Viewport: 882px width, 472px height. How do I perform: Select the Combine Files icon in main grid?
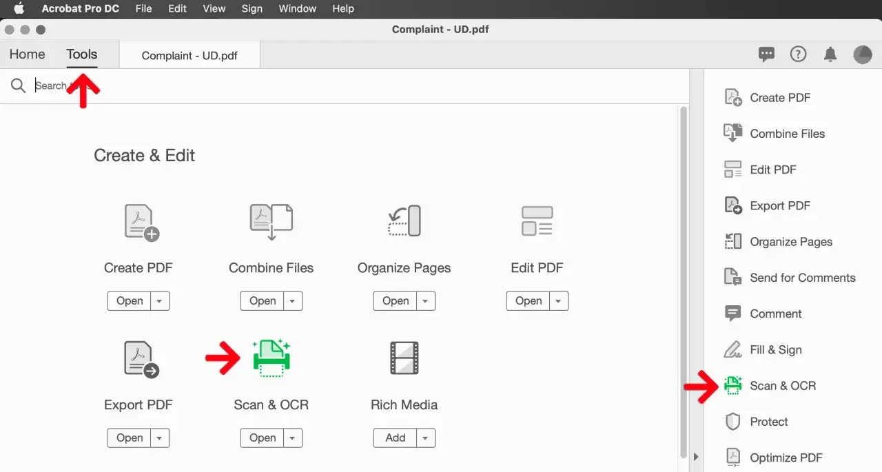[271, 222]
